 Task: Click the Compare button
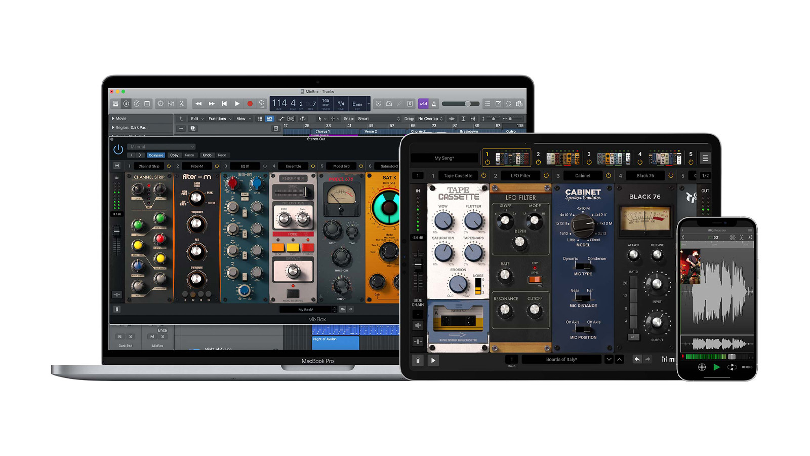pyautogui.click(x=156, y=155)
